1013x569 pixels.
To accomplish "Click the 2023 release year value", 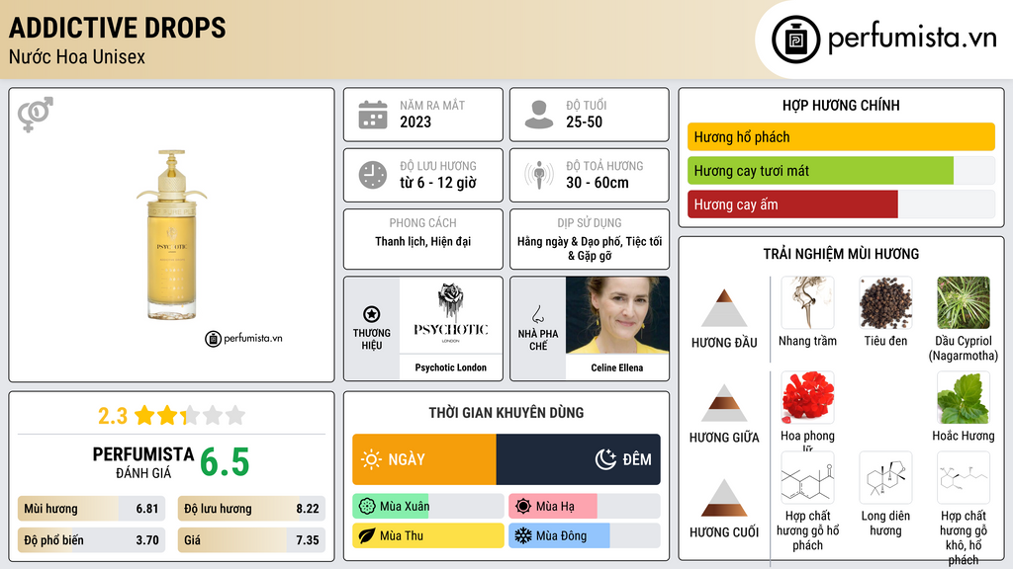I will pyautogui.click(x=415, y=122).
